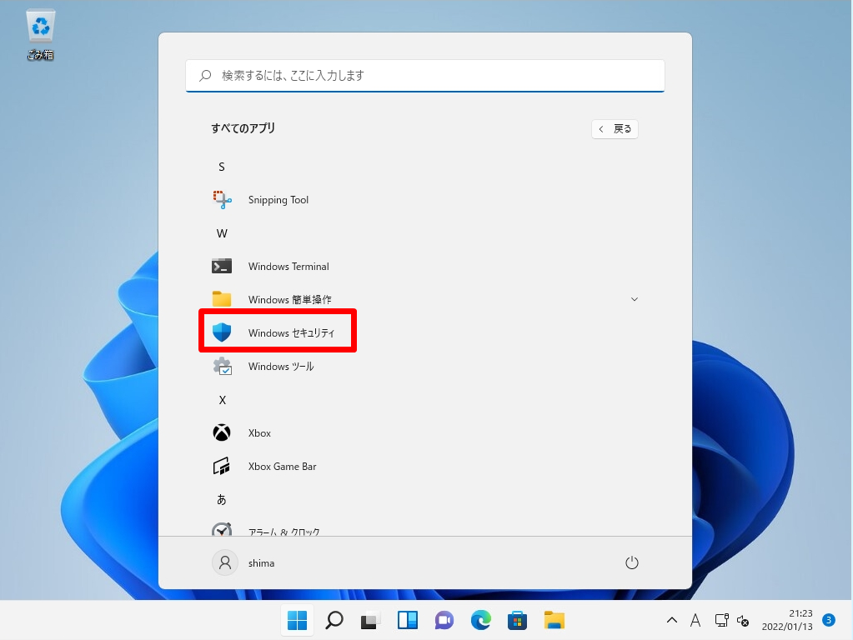Image resolution: width=853 pixels, height=640 pixels.
Task: Open the clock showing 21:23 2022/01/13
Action: pos(787,620)
